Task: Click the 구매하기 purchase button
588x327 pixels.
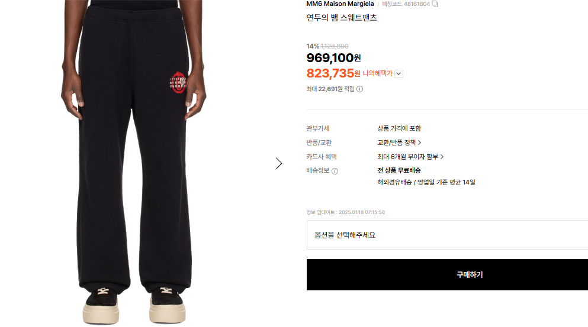Action: 447,274
